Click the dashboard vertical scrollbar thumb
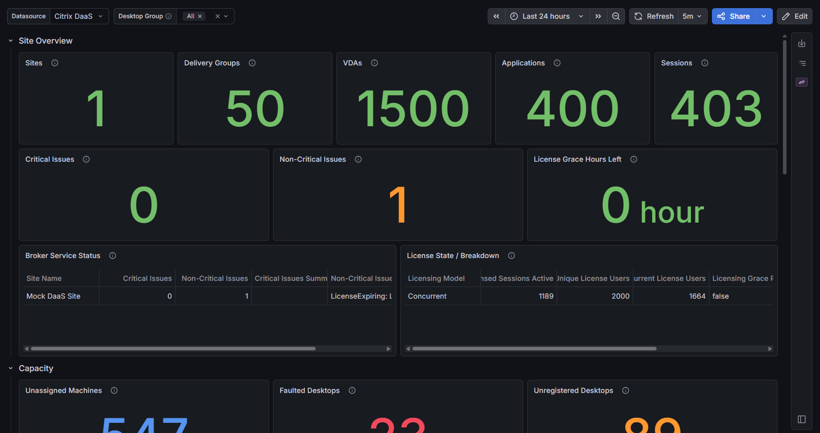 tap(784, 106)
